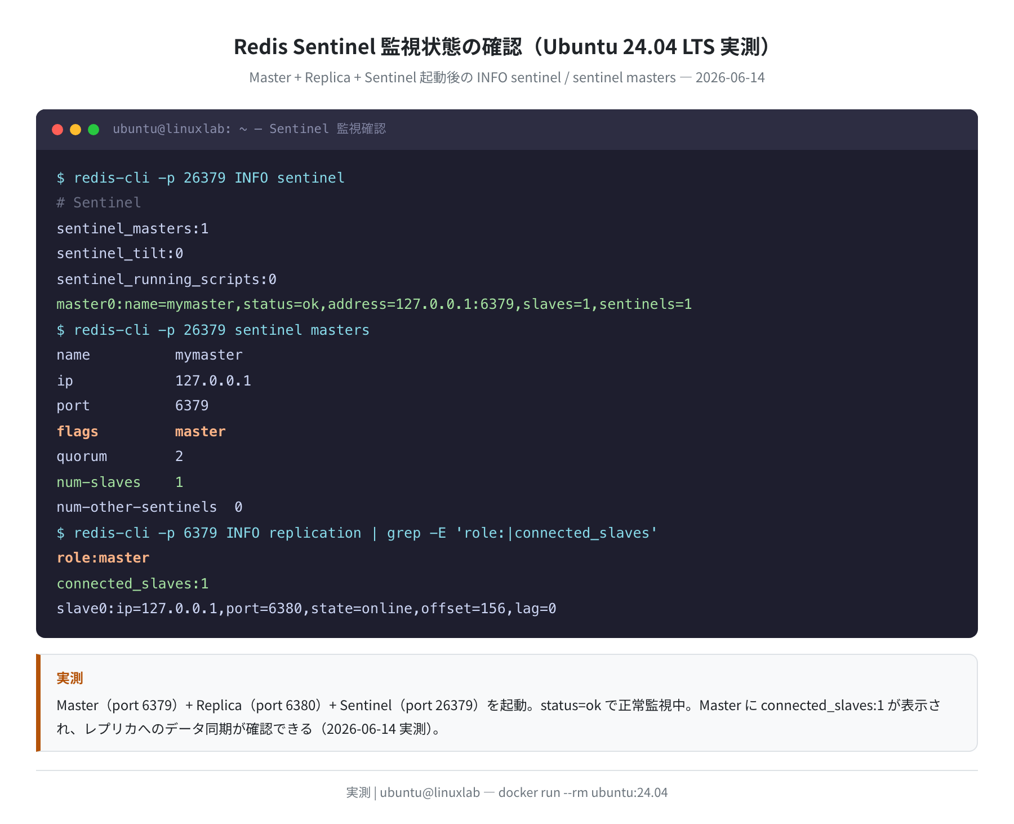
Task: Click command 'redis-cli -p 26379 sentinel masters'
Action: pos(213,330)
